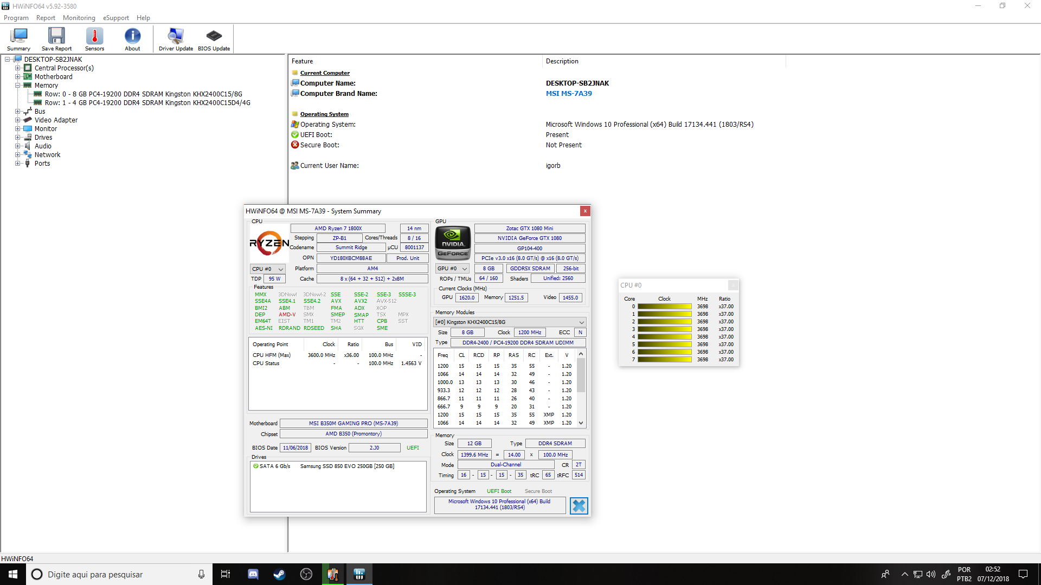This screenshot has width=1041, height=585.
Task: Open notification center icon
Action: click(1023, 574)
